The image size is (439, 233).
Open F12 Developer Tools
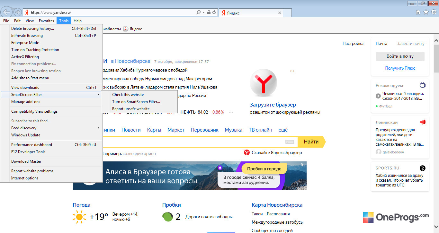click(x=51, y=152)
